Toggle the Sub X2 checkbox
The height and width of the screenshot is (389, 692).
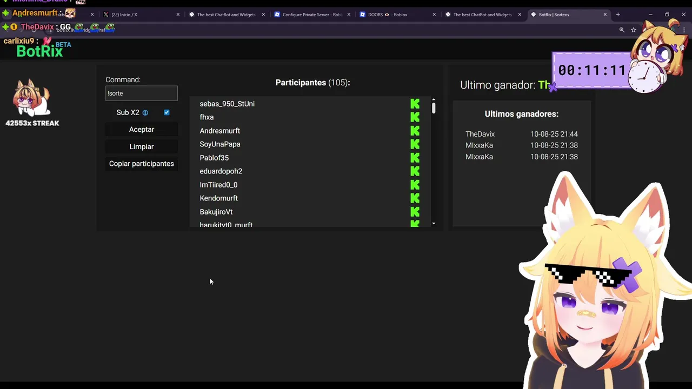click(x=167, y=112)
